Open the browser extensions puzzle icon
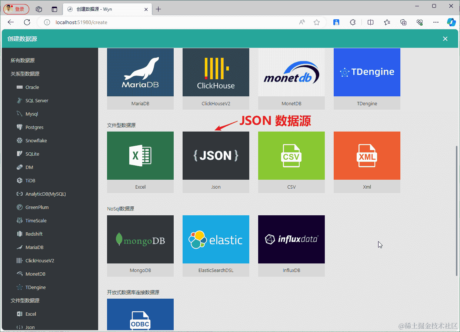 (353, 22)
